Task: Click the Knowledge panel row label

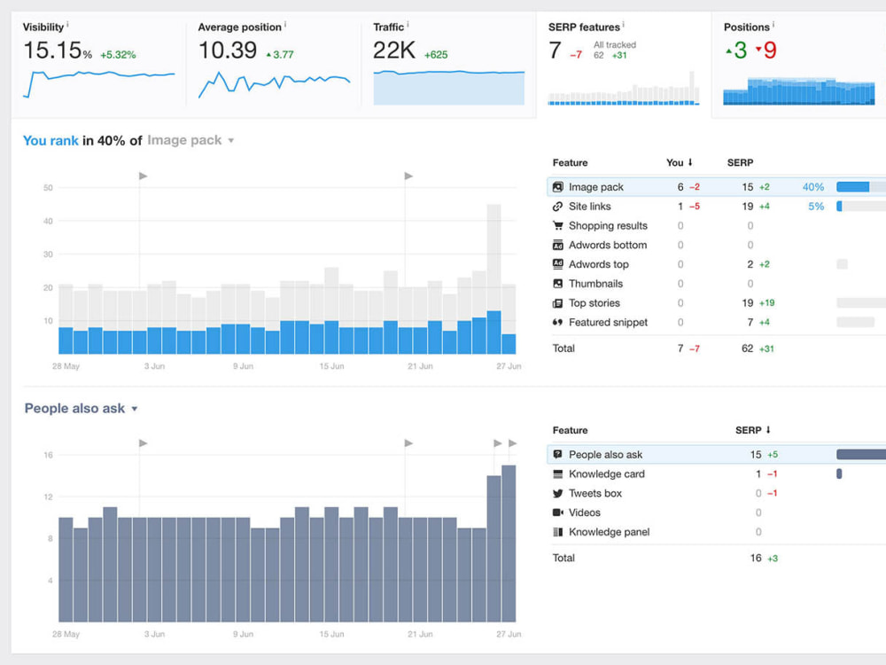Action: [x=610, y=531]
